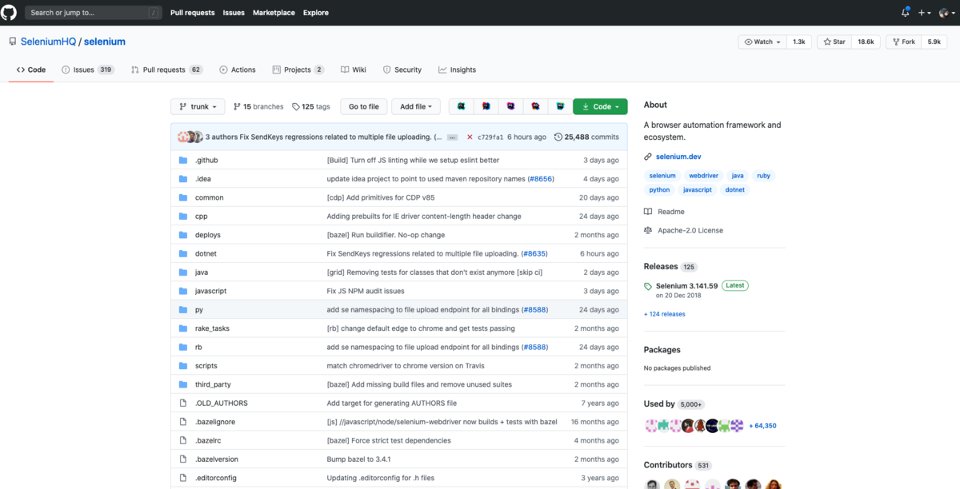Screen dimensions: 960x489
Task: View the 15 branches link
Action: [258, 106]
